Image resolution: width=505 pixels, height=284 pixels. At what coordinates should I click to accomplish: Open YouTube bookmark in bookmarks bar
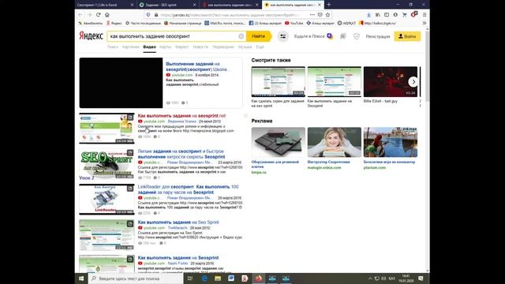point(294,23)
